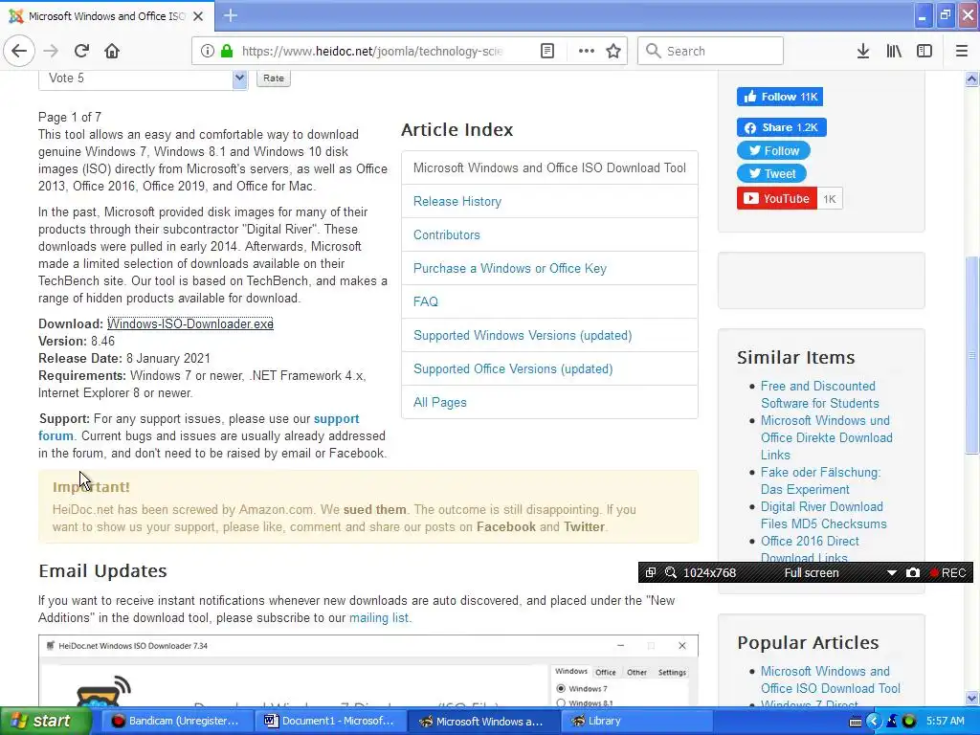Click the Bandicam window-select icon
980x735 pixels.
coord(651,572)
